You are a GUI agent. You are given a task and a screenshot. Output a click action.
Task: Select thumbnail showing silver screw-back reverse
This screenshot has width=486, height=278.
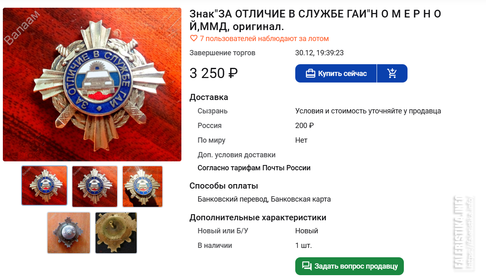(69, 233)
